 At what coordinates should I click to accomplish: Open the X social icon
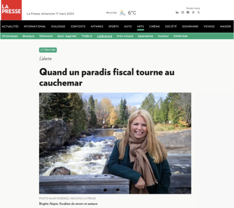tap(199, 12)
